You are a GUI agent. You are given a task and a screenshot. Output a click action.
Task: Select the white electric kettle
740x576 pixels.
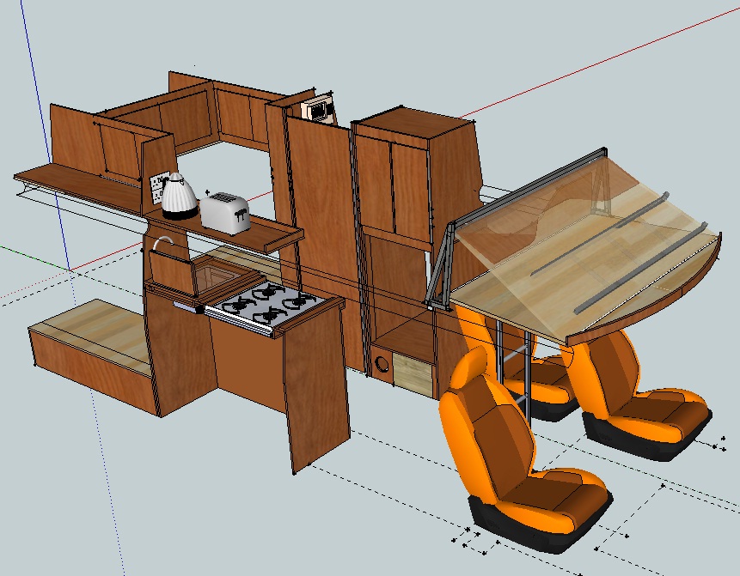coord(179,197)
